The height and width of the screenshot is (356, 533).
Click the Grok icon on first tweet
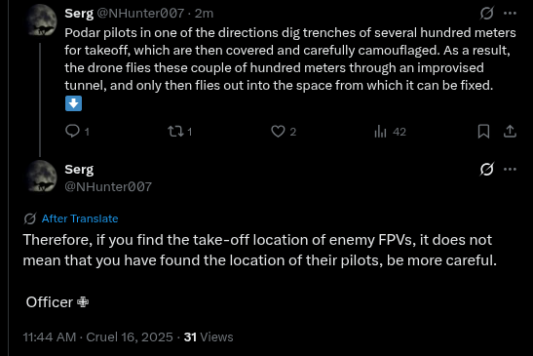(487, 14)
